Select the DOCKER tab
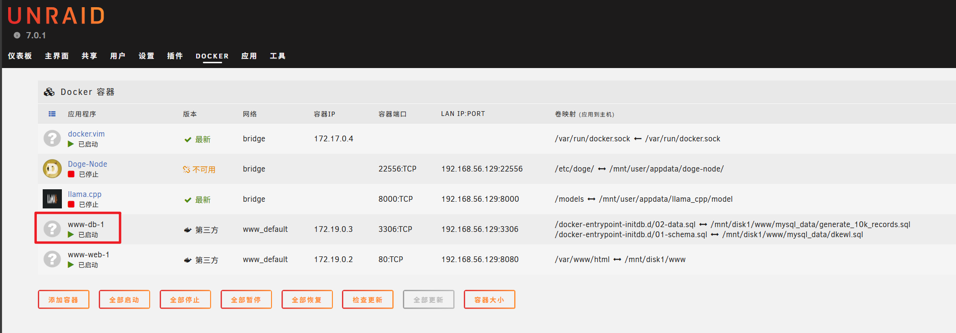Image resolution: width=956 pixels, height=333 pixels. [212, 56]
